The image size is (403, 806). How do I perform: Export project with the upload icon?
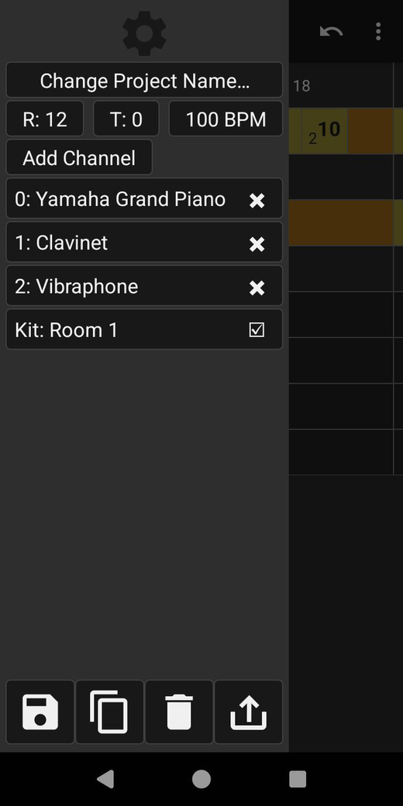(248, 712)
